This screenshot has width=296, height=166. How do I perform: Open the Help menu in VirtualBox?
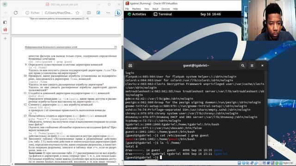click(175, 9)
